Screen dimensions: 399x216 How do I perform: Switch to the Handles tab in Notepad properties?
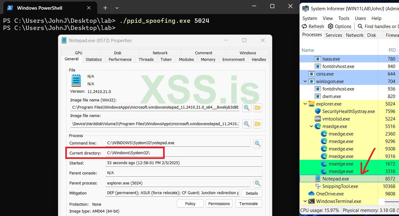pyautogui.click(x=258, y=59)
